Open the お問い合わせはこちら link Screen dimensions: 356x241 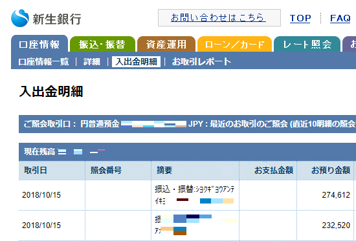point(218,17)
